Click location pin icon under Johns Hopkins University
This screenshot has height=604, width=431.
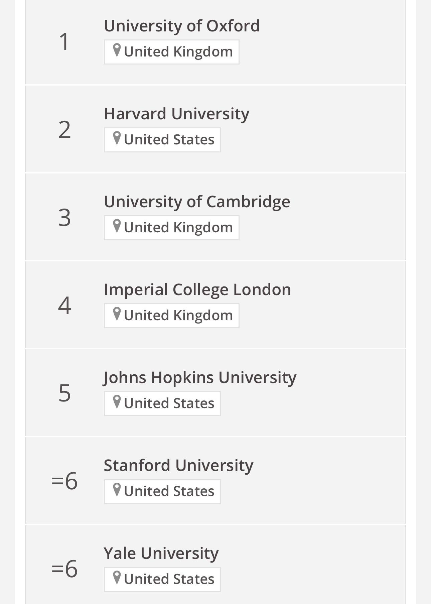pyautogui.click(x=117, y=402)
